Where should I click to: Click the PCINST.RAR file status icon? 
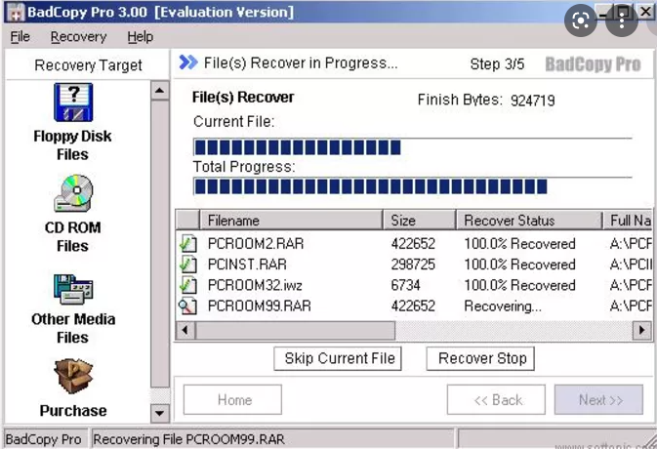click(187, 265)
